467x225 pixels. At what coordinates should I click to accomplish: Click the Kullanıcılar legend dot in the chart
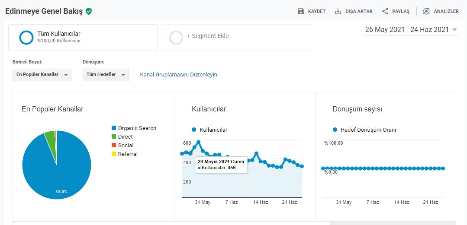coord(194,130)
